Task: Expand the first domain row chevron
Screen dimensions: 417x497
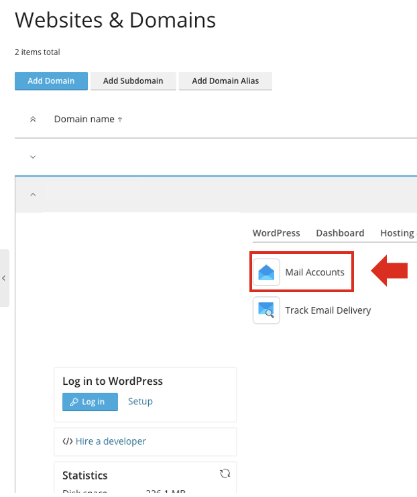Action: (x=33, y=157)
